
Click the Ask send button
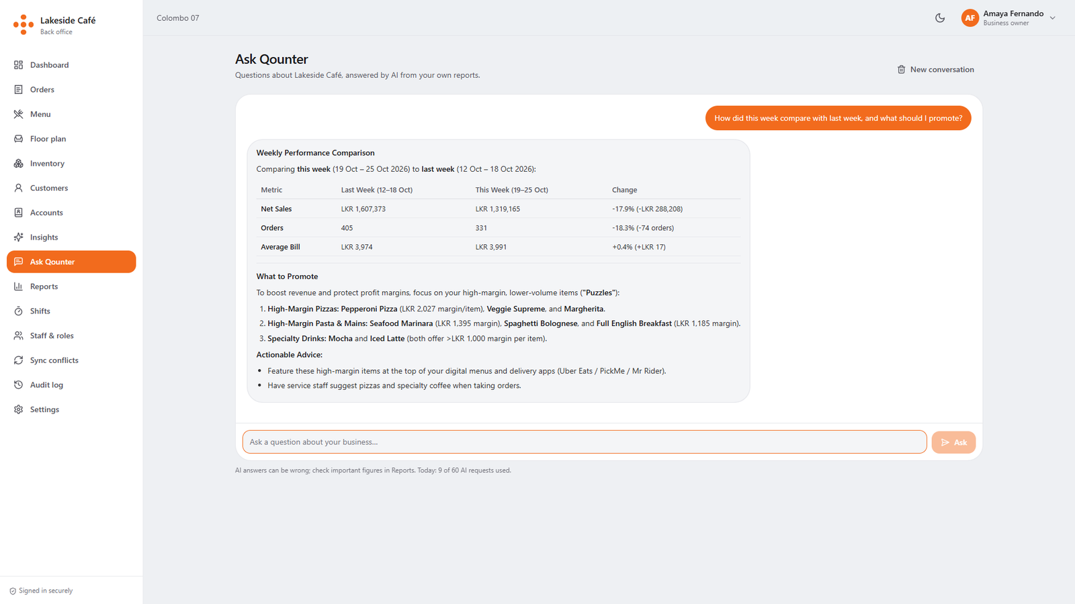pos(953,442)
